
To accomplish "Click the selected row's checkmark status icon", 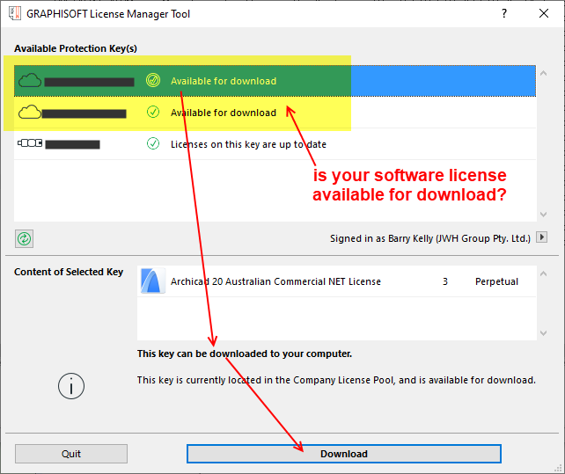I will [153, 80].
